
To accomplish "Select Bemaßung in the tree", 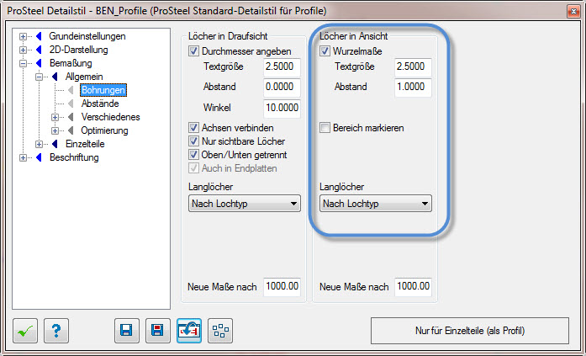I will (71, 63).
